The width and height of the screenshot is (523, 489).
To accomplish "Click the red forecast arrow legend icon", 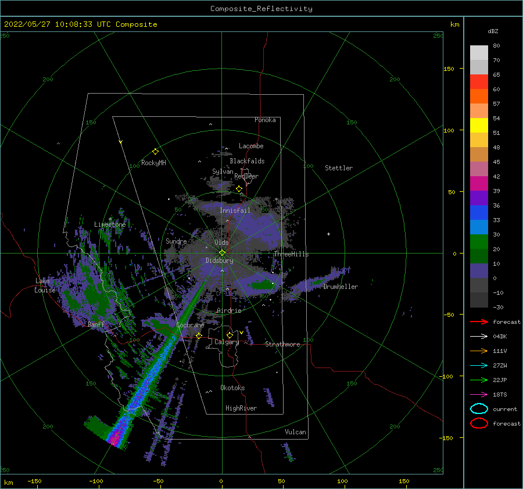I will pos(479,322).
